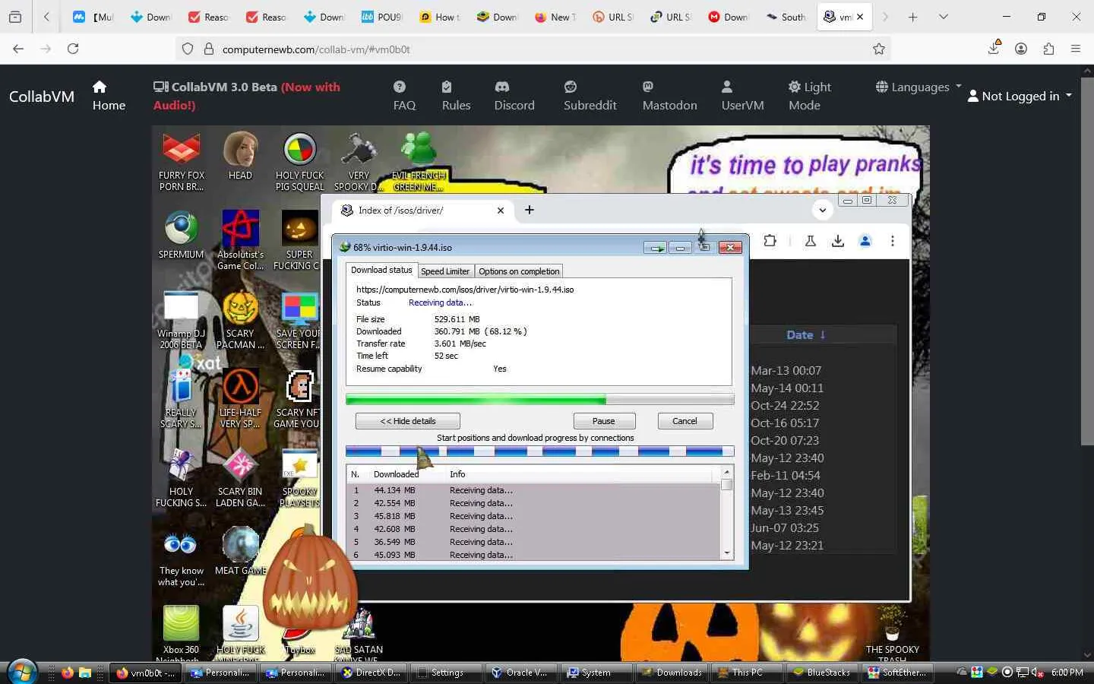
Task: Switch to the POU9 browser tab
Action: coord(381,17)
